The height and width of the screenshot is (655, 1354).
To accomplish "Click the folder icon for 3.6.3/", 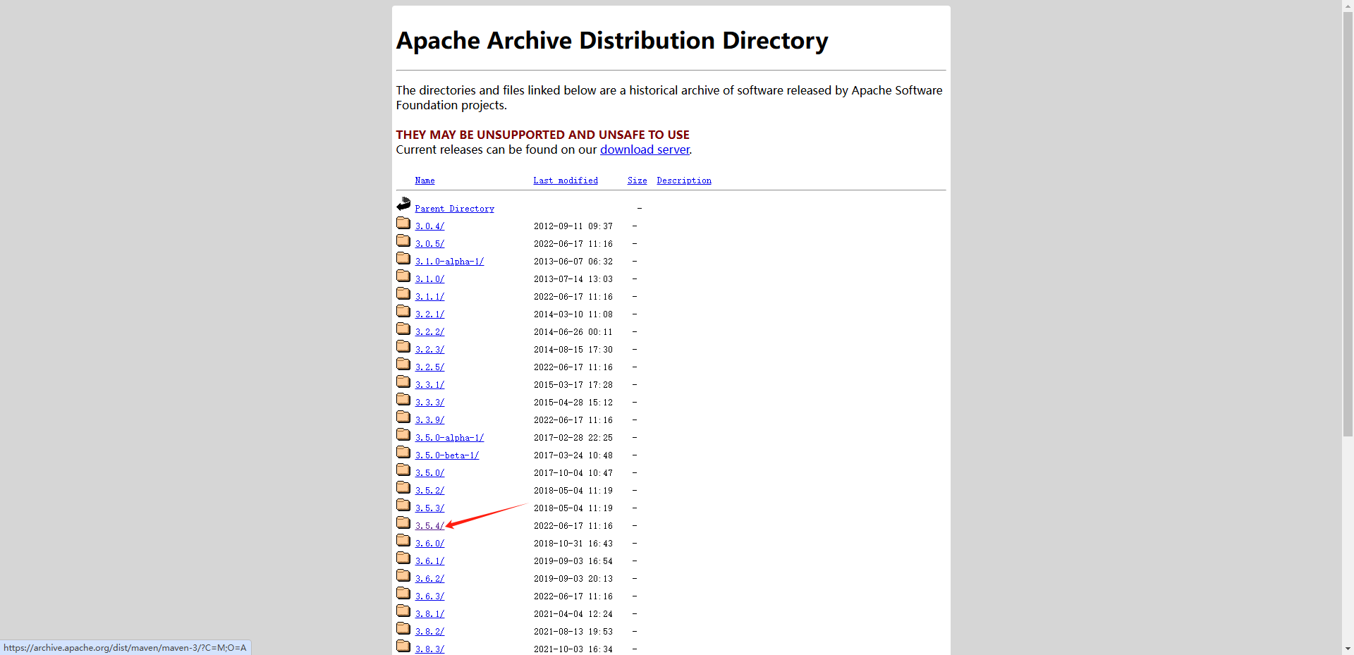I will click(x=403, y=593).
